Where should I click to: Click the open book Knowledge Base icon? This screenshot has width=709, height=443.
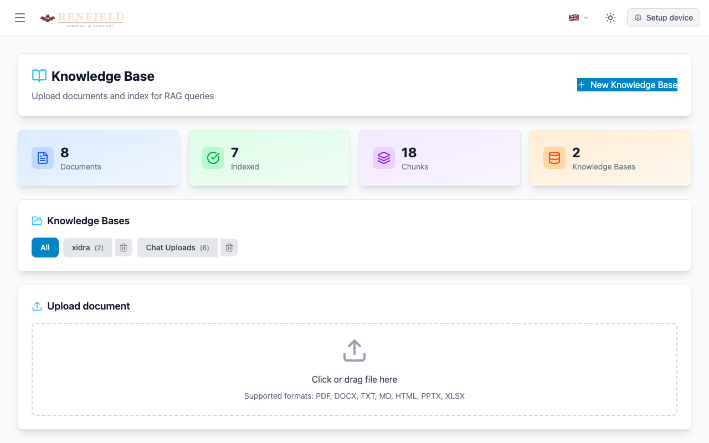(x=38, y=76)
